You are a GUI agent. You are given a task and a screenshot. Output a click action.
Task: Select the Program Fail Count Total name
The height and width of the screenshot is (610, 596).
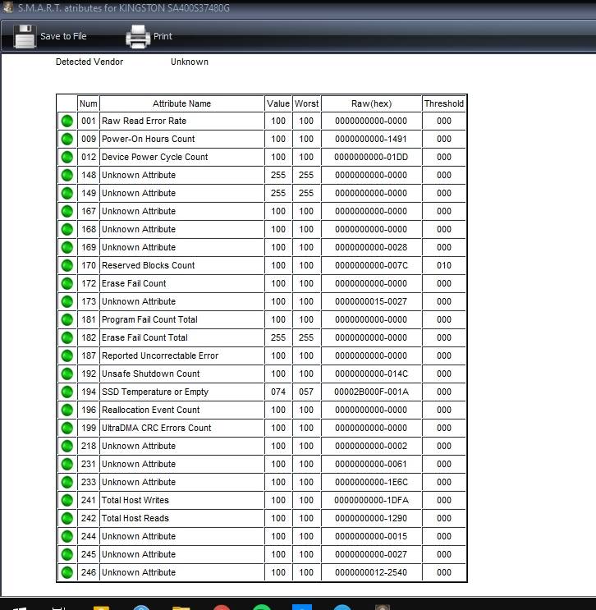[x=149, y=320]
